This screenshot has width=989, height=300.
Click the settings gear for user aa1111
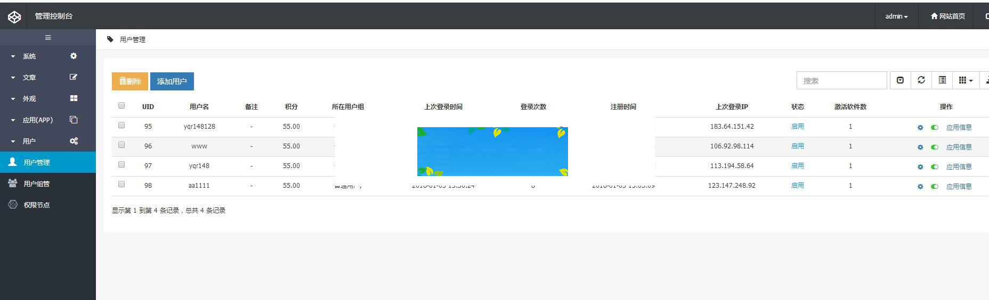pos(920,187)
